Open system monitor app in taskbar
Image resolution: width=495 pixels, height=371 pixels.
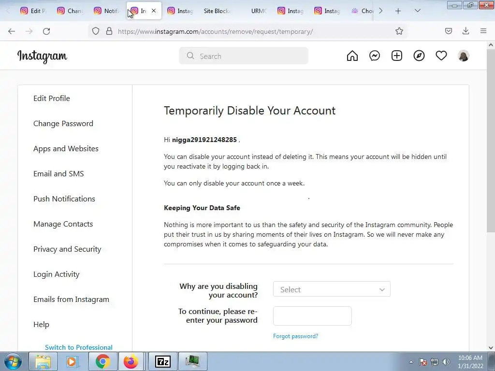click(x=192, y=361)
